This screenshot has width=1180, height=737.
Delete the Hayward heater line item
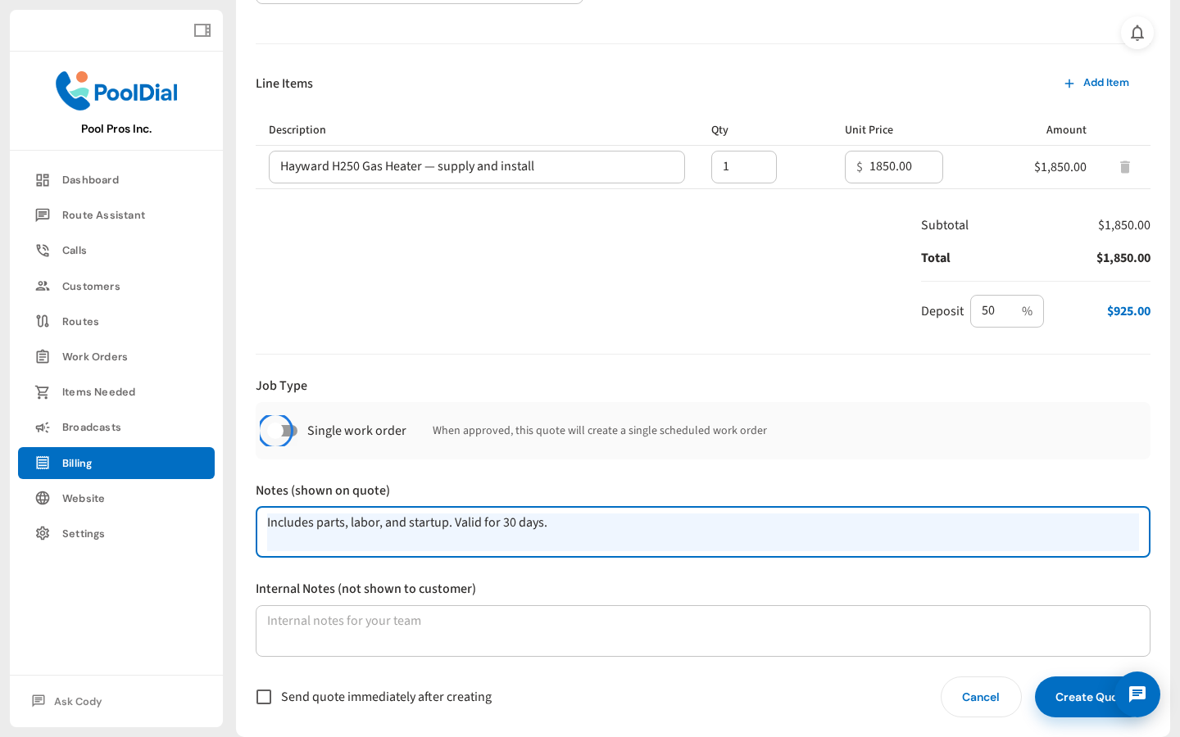(1124, 166)
